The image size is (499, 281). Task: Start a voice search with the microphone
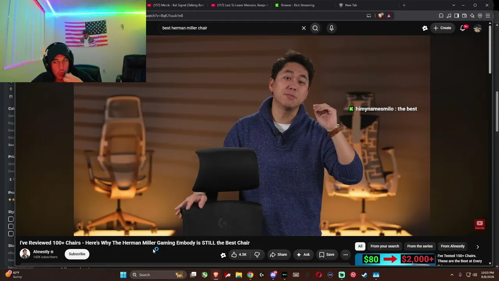pos(331,28)
